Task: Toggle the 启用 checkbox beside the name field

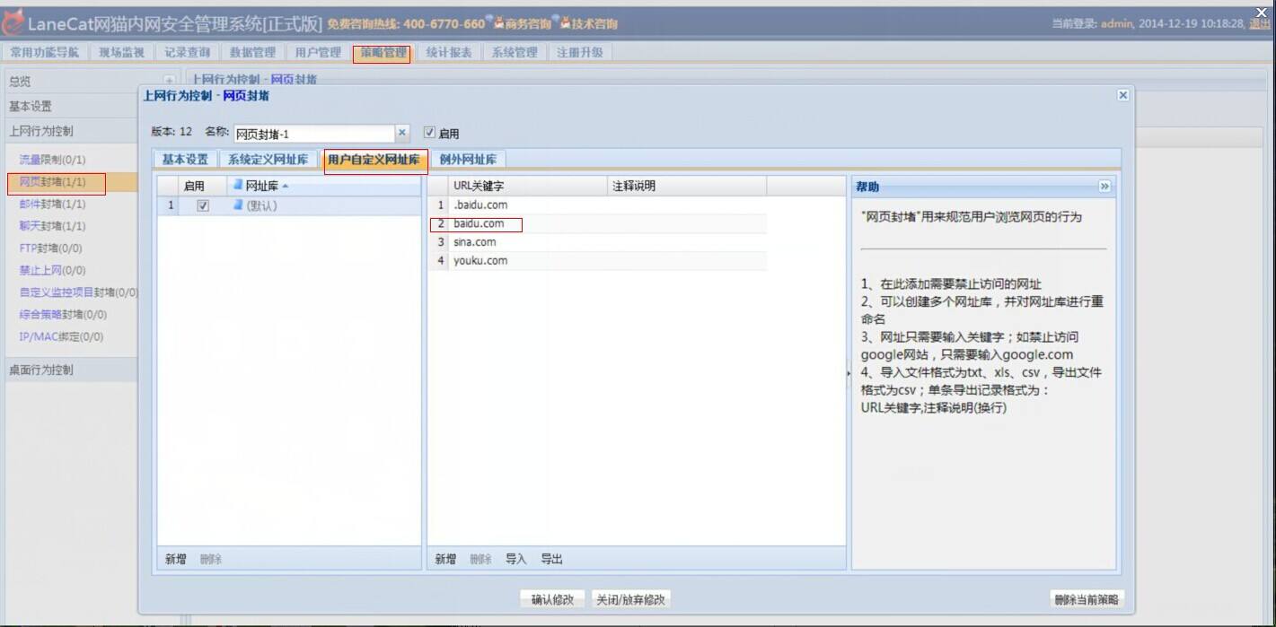Action: point(429,133)
